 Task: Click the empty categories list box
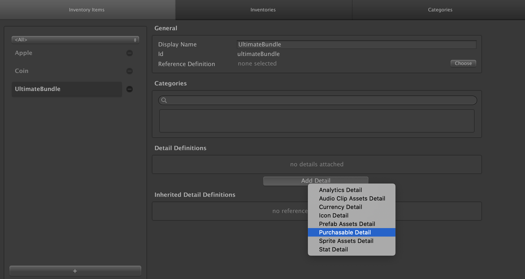click(x=317, y=121)
